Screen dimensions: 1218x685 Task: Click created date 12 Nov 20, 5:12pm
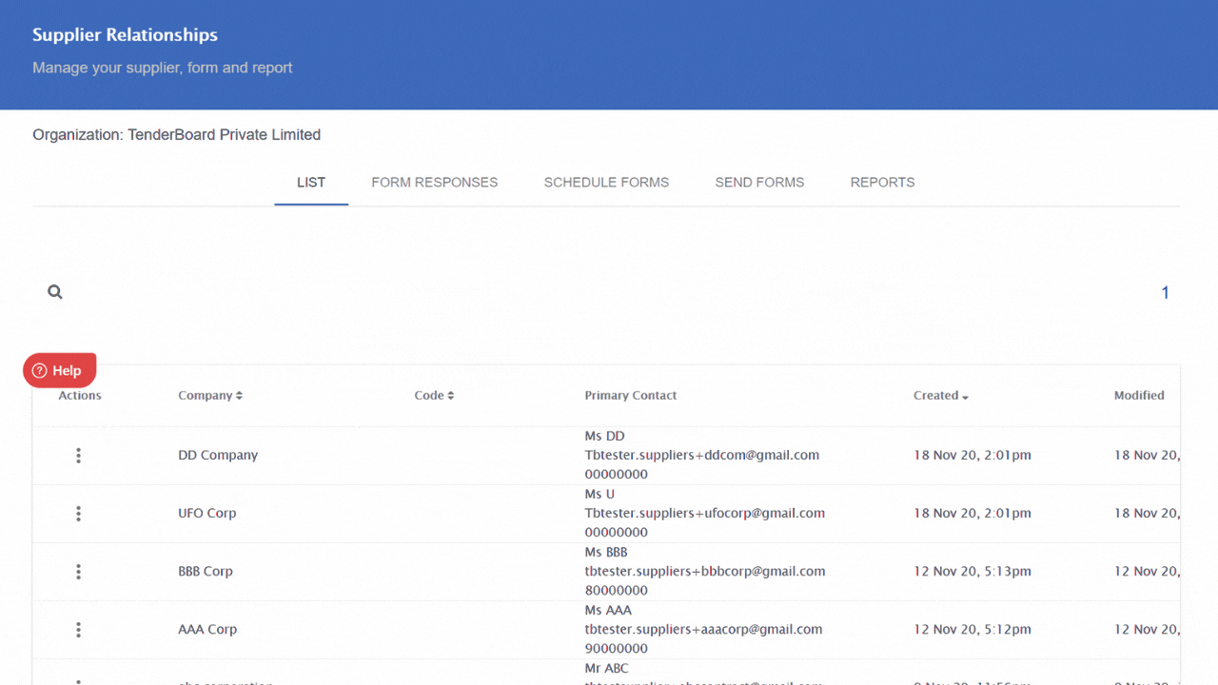(x=972, y=629)
